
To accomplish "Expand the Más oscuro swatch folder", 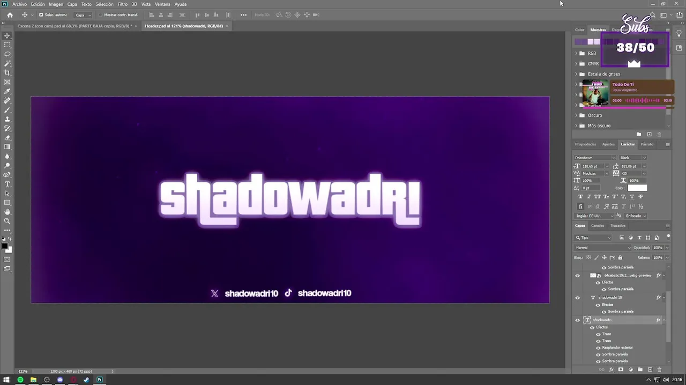I will pos(576,126).
